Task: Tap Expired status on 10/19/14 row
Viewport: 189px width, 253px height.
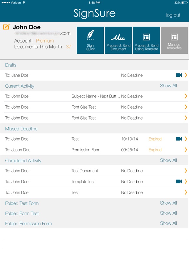Action: 155,139
